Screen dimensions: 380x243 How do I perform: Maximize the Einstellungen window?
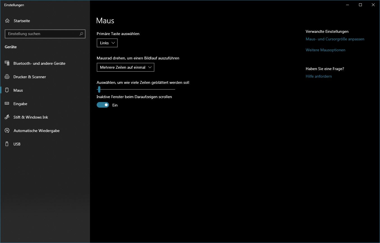(360, 5)
